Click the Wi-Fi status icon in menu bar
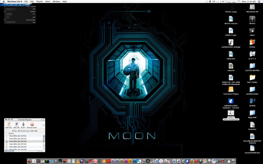This screenshot has height=164, width=263. pyautogui.click(x=239, y=2)
